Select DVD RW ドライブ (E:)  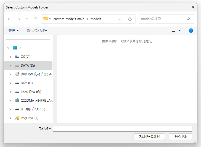[x=37, y=74]
